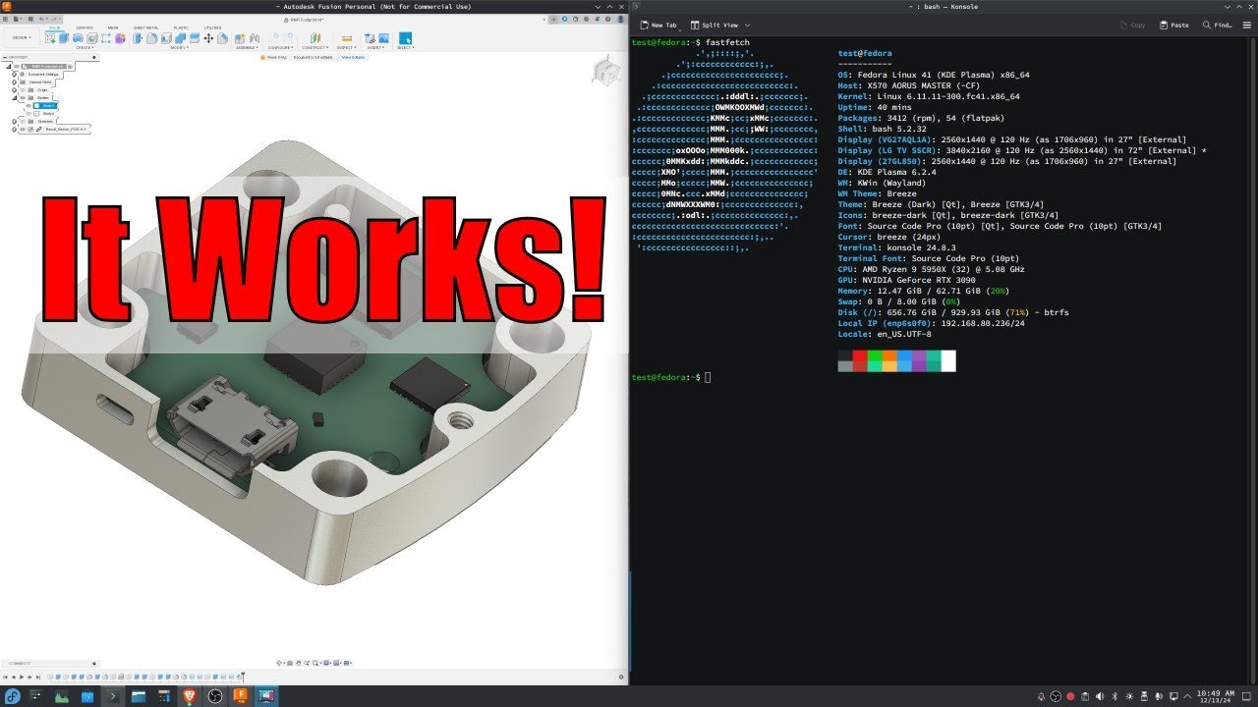1258x707 pixels.
Task: Click the Split View button in Konsole
Action: pyautogui.click(x=715, y=25)
